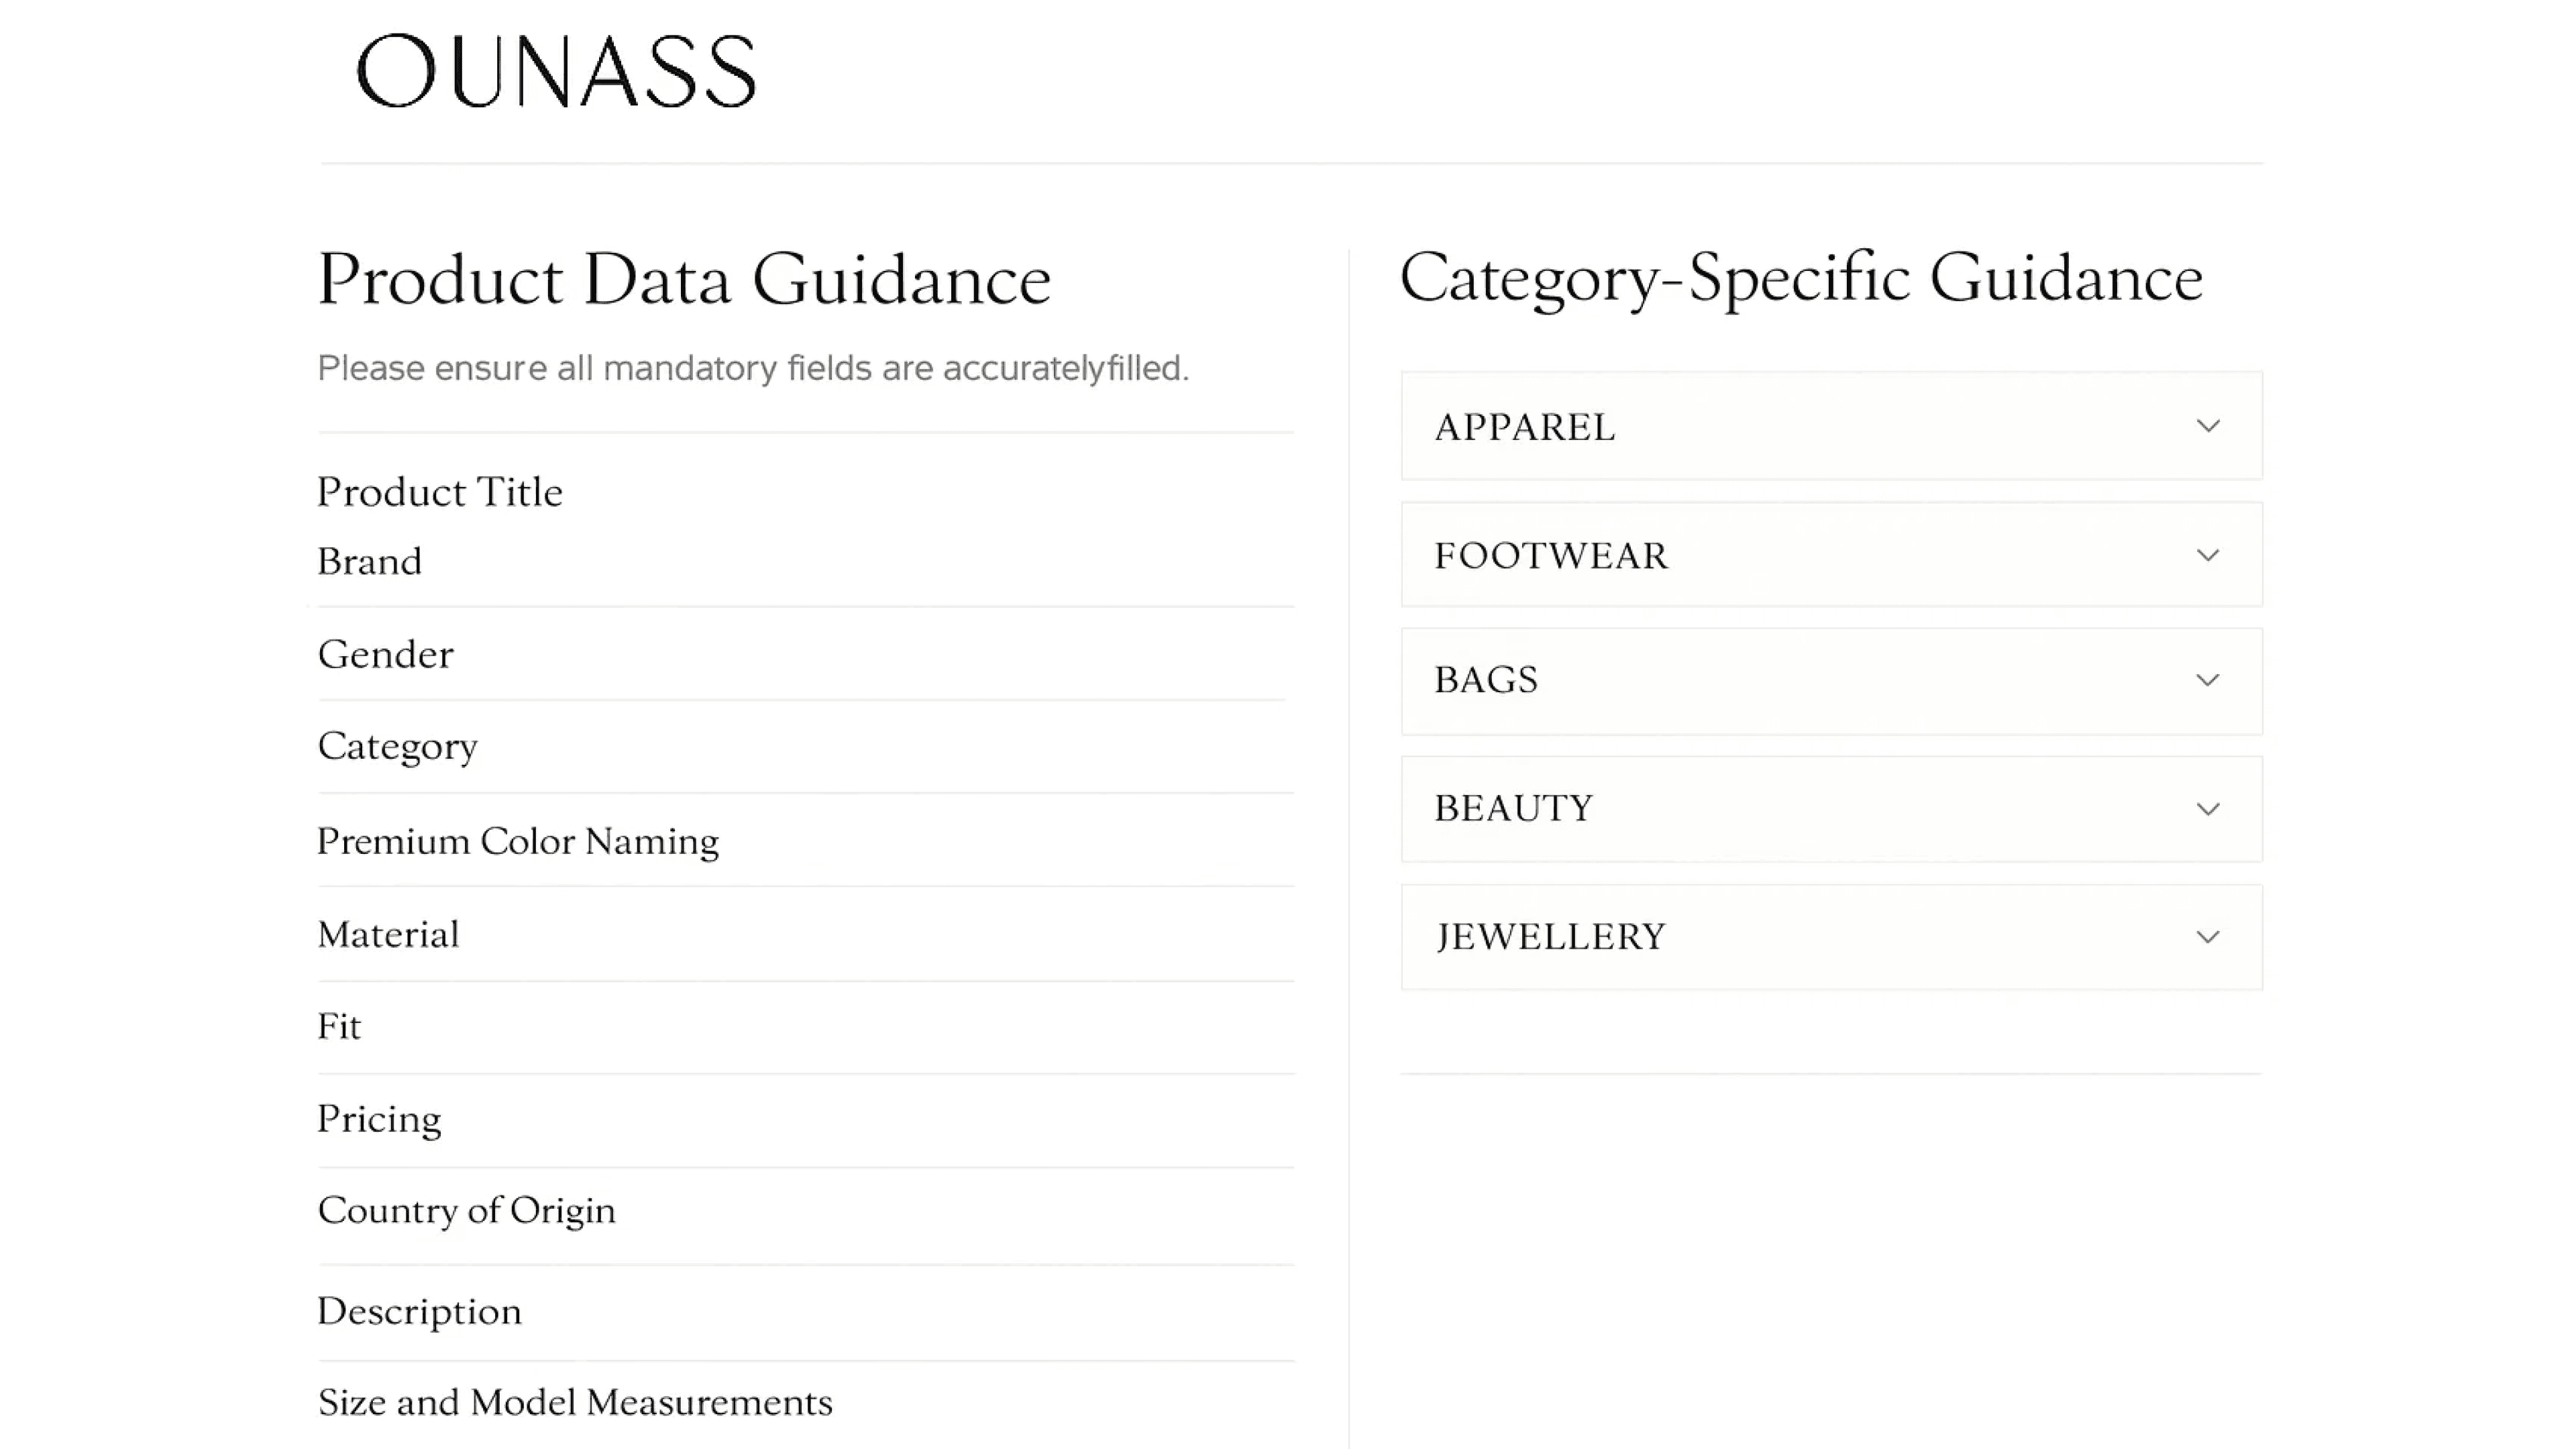Open the Brand guidance item
This screenshot has width=2576, height=1449.
[x=369, y=561]
